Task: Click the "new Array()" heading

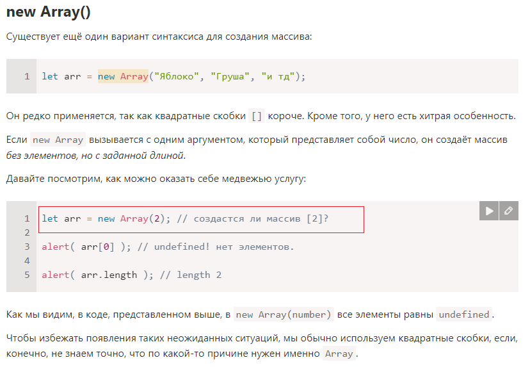Action: (x=49, y=12)
